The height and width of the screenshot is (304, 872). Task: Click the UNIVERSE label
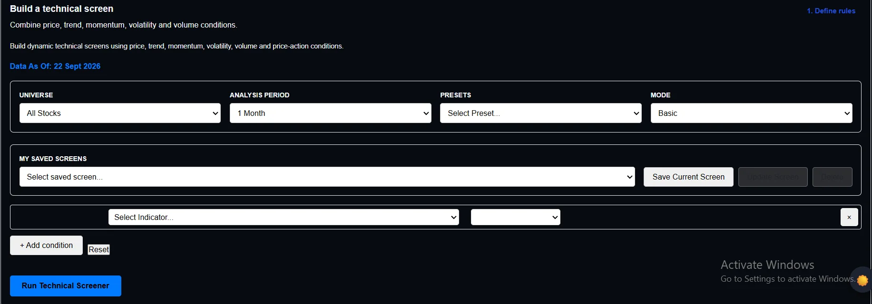[36, 95]
